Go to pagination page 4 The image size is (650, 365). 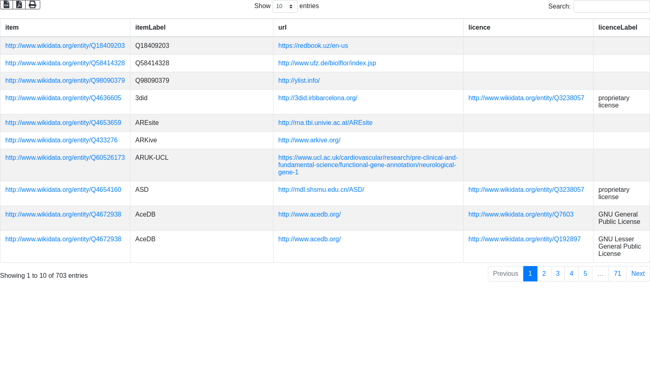572,274
